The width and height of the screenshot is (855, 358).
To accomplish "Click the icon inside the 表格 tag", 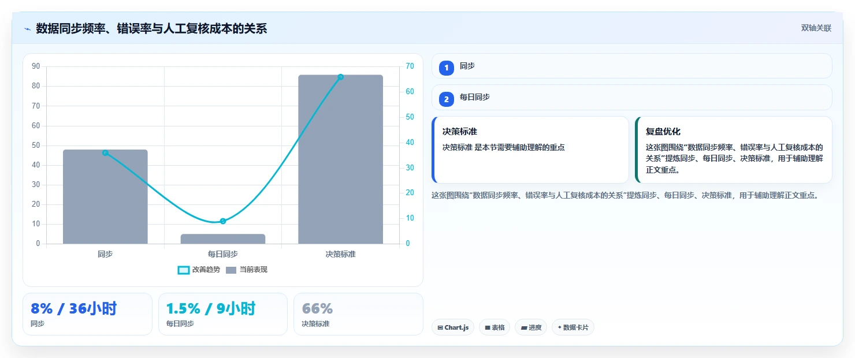I will (487, 327).
